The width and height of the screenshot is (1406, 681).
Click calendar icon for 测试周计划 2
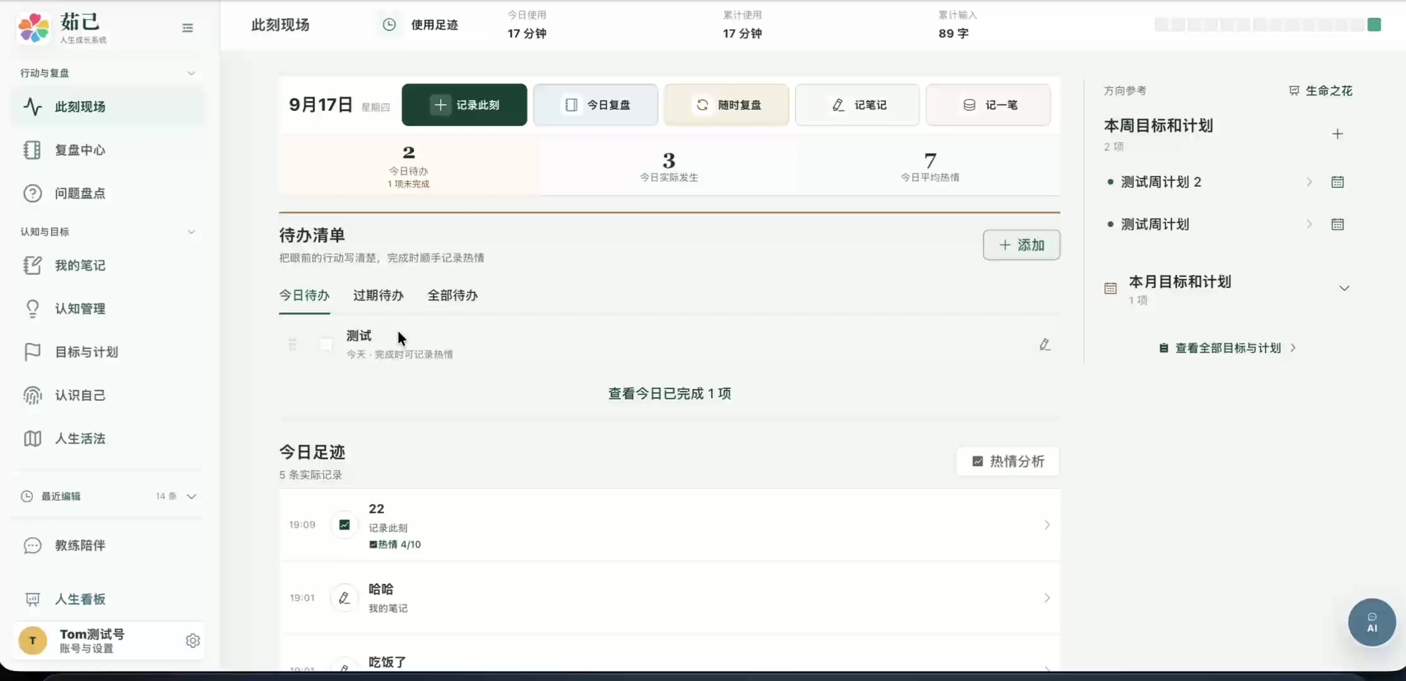tap(1337, 182)
